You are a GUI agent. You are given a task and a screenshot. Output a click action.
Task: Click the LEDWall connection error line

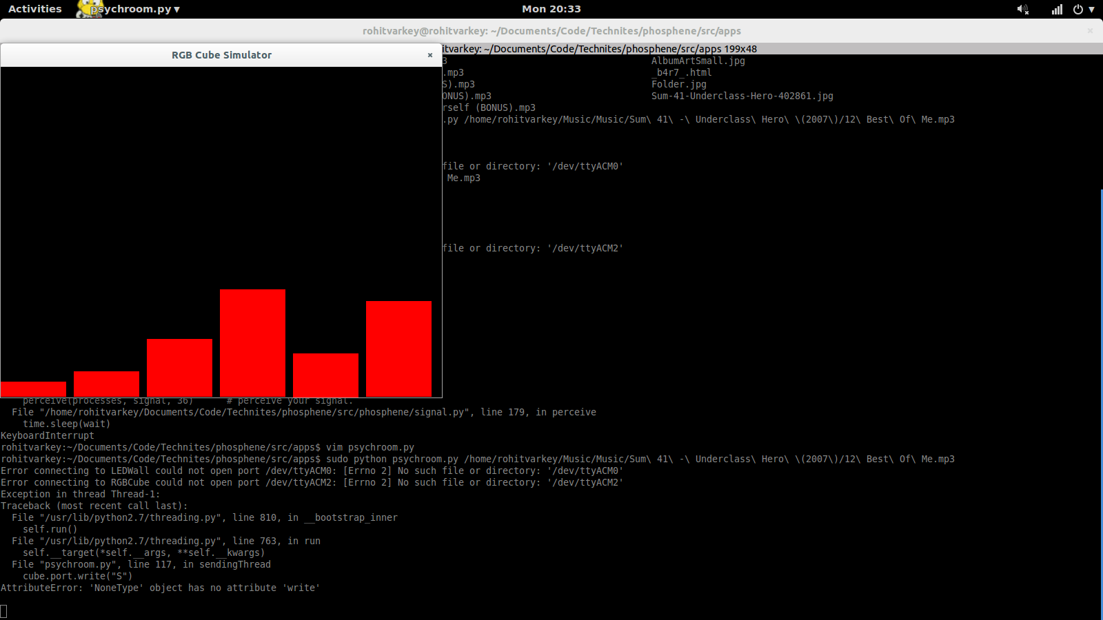coord(312,471)
